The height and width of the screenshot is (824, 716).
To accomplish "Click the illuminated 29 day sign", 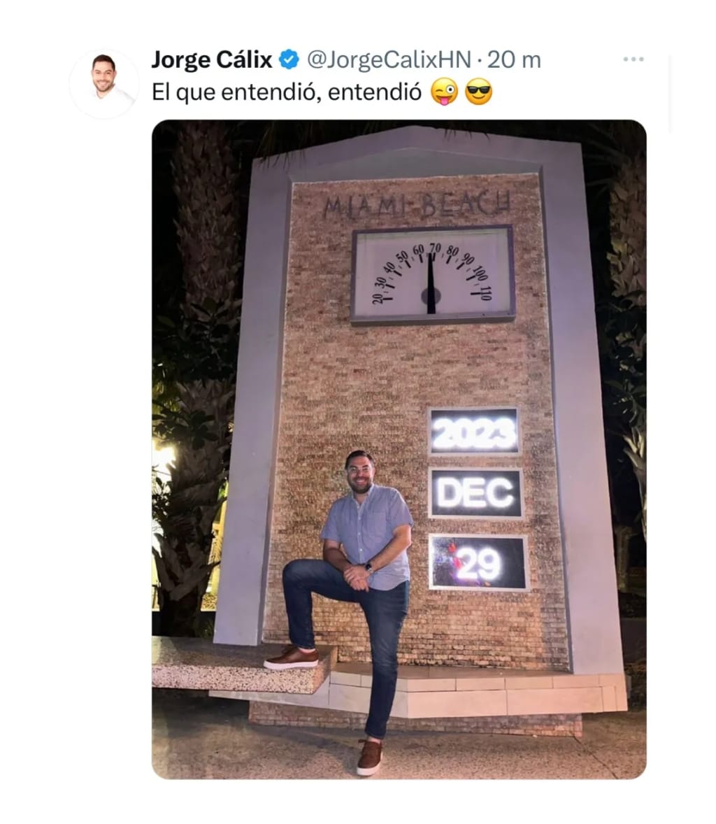I will click(x=478, y=562).
